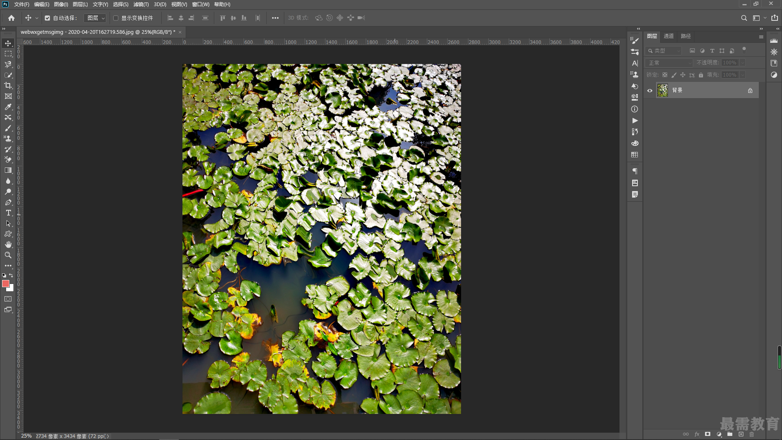Select the Eyedropper tool
The height and width of the screenshot is (440, 782).
click(8, 107)
